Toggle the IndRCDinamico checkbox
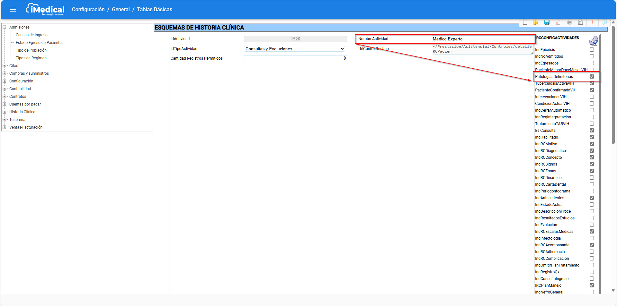This screenshot has height=306, width=617. click(592, 178)
